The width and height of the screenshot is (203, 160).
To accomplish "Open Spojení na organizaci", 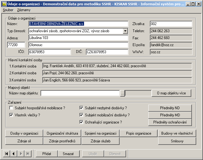I will (100, 133).
